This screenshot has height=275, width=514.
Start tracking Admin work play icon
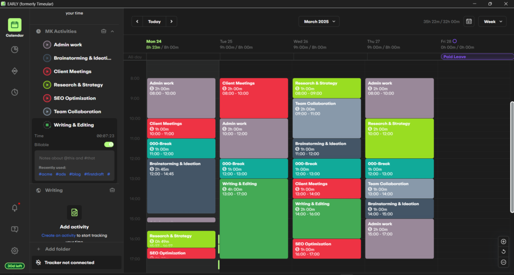(x=47, y=45)
